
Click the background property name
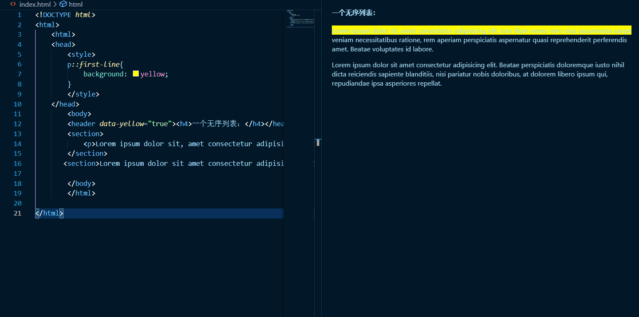click(x=103, y=74)
